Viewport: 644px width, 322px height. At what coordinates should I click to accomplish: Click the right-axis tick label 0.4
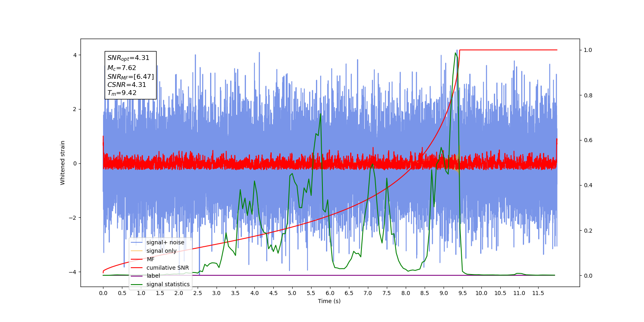[588, 186]
